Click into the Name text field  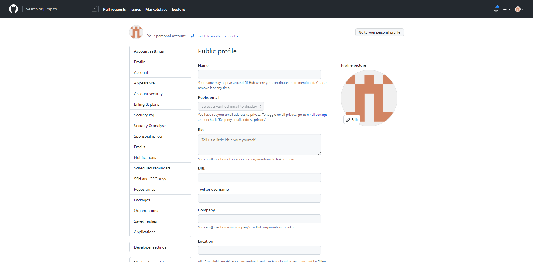click(x=259, y=74)
